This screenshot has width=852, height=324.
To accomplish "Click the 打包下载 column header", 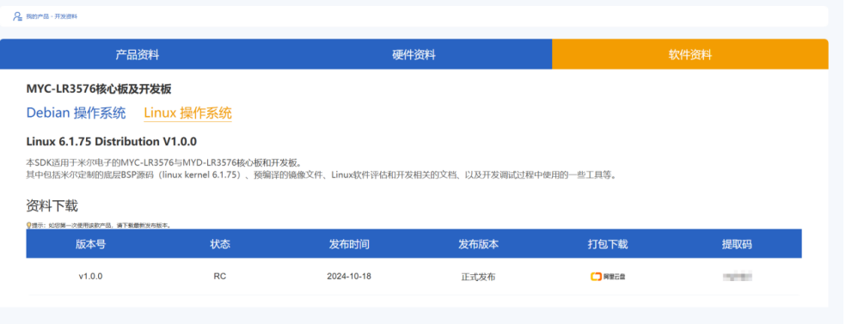I will click(608, 244).
